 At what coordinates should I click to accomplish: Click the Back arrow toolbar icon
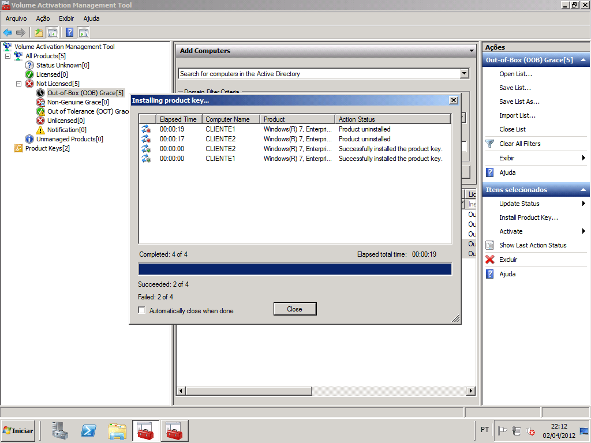coord(8,33)
